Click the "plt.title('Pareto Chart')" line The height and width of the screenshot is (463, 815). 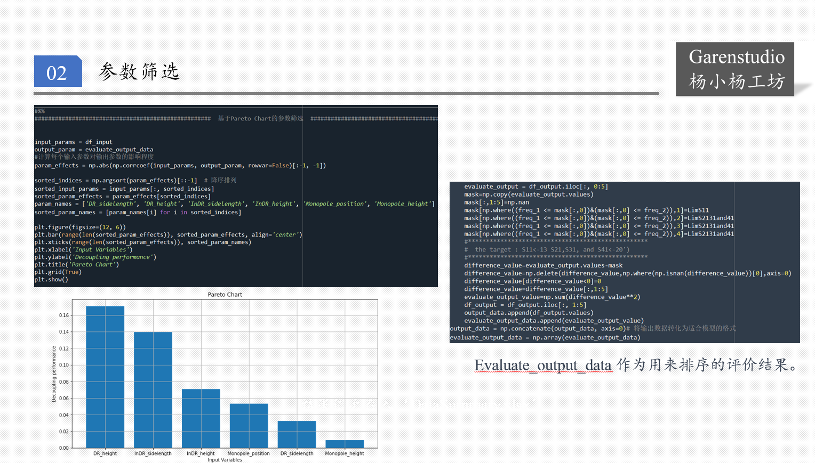pos(77,265)
